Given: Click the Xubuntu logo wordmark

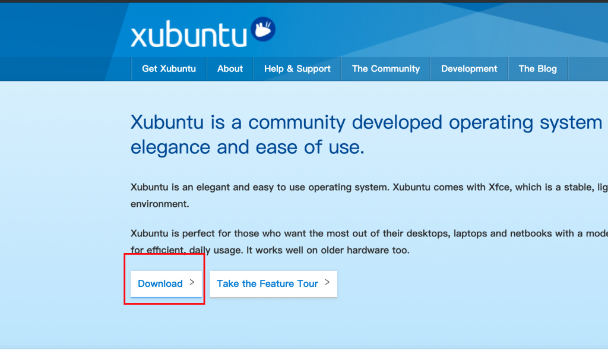Looking at the screenshot, I should pos(188,34).
